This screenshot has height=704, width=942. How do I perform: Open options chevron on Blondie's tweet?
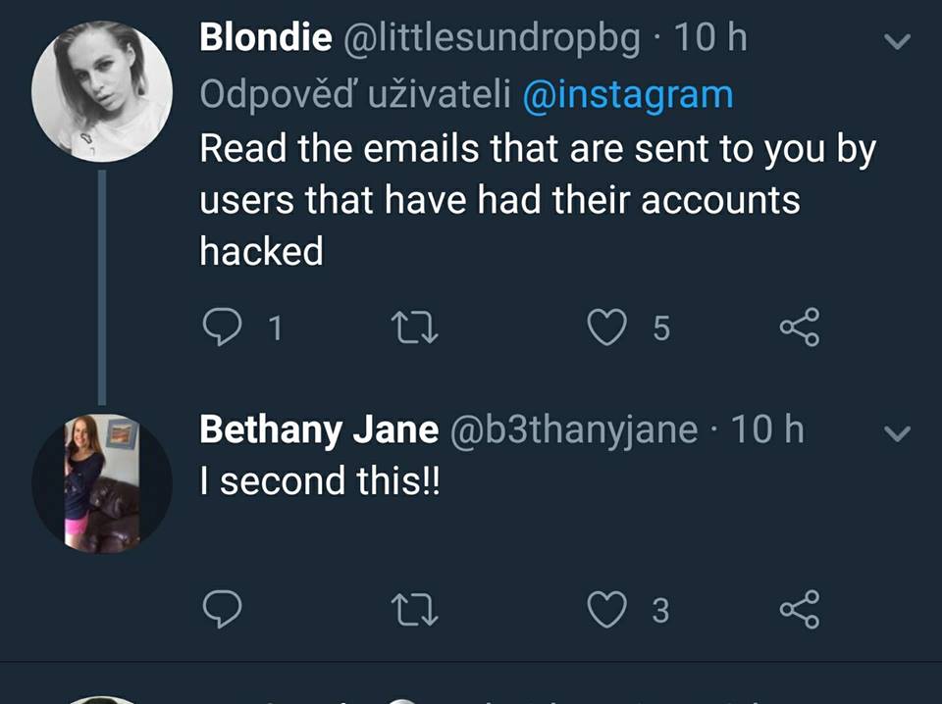pyautogui.click(x=898, y=41)
